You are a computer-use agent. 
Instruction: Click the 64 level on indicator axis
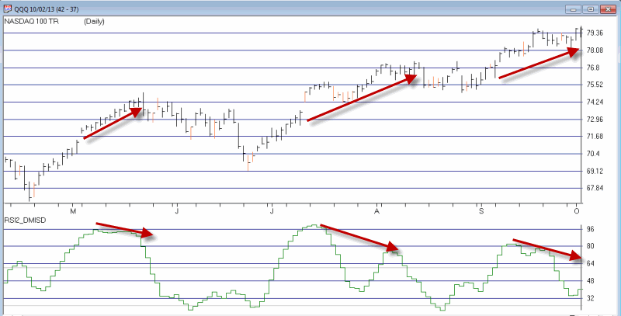(x=590, y=263)
